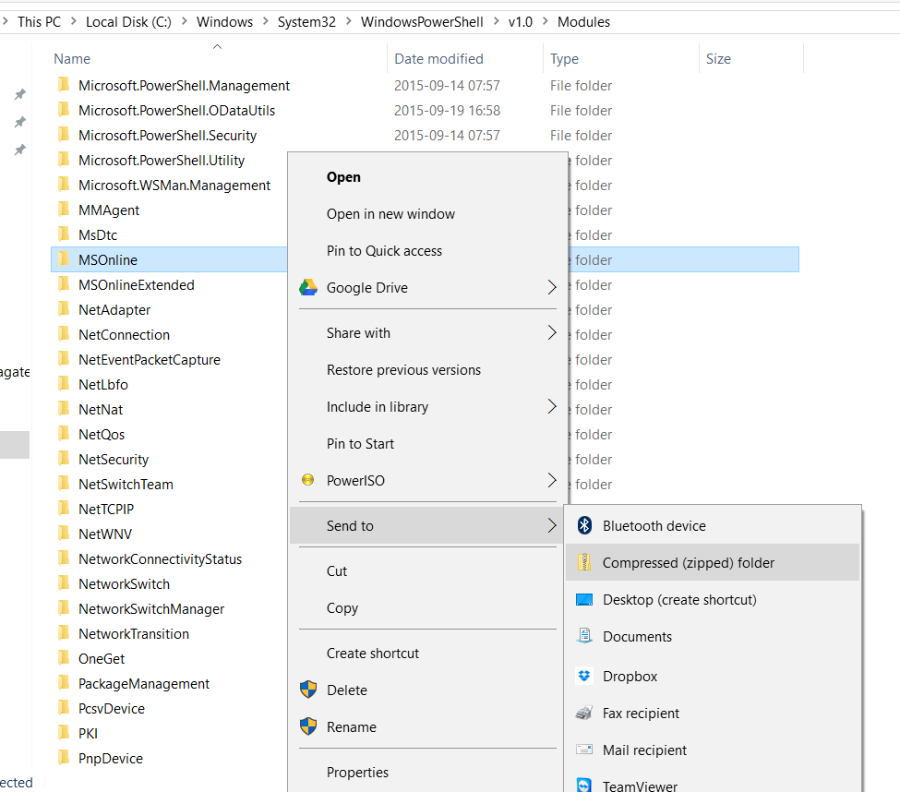Select the NetworkConnectivityStatus folder name
Screen dimensions: 900x792
160,559
